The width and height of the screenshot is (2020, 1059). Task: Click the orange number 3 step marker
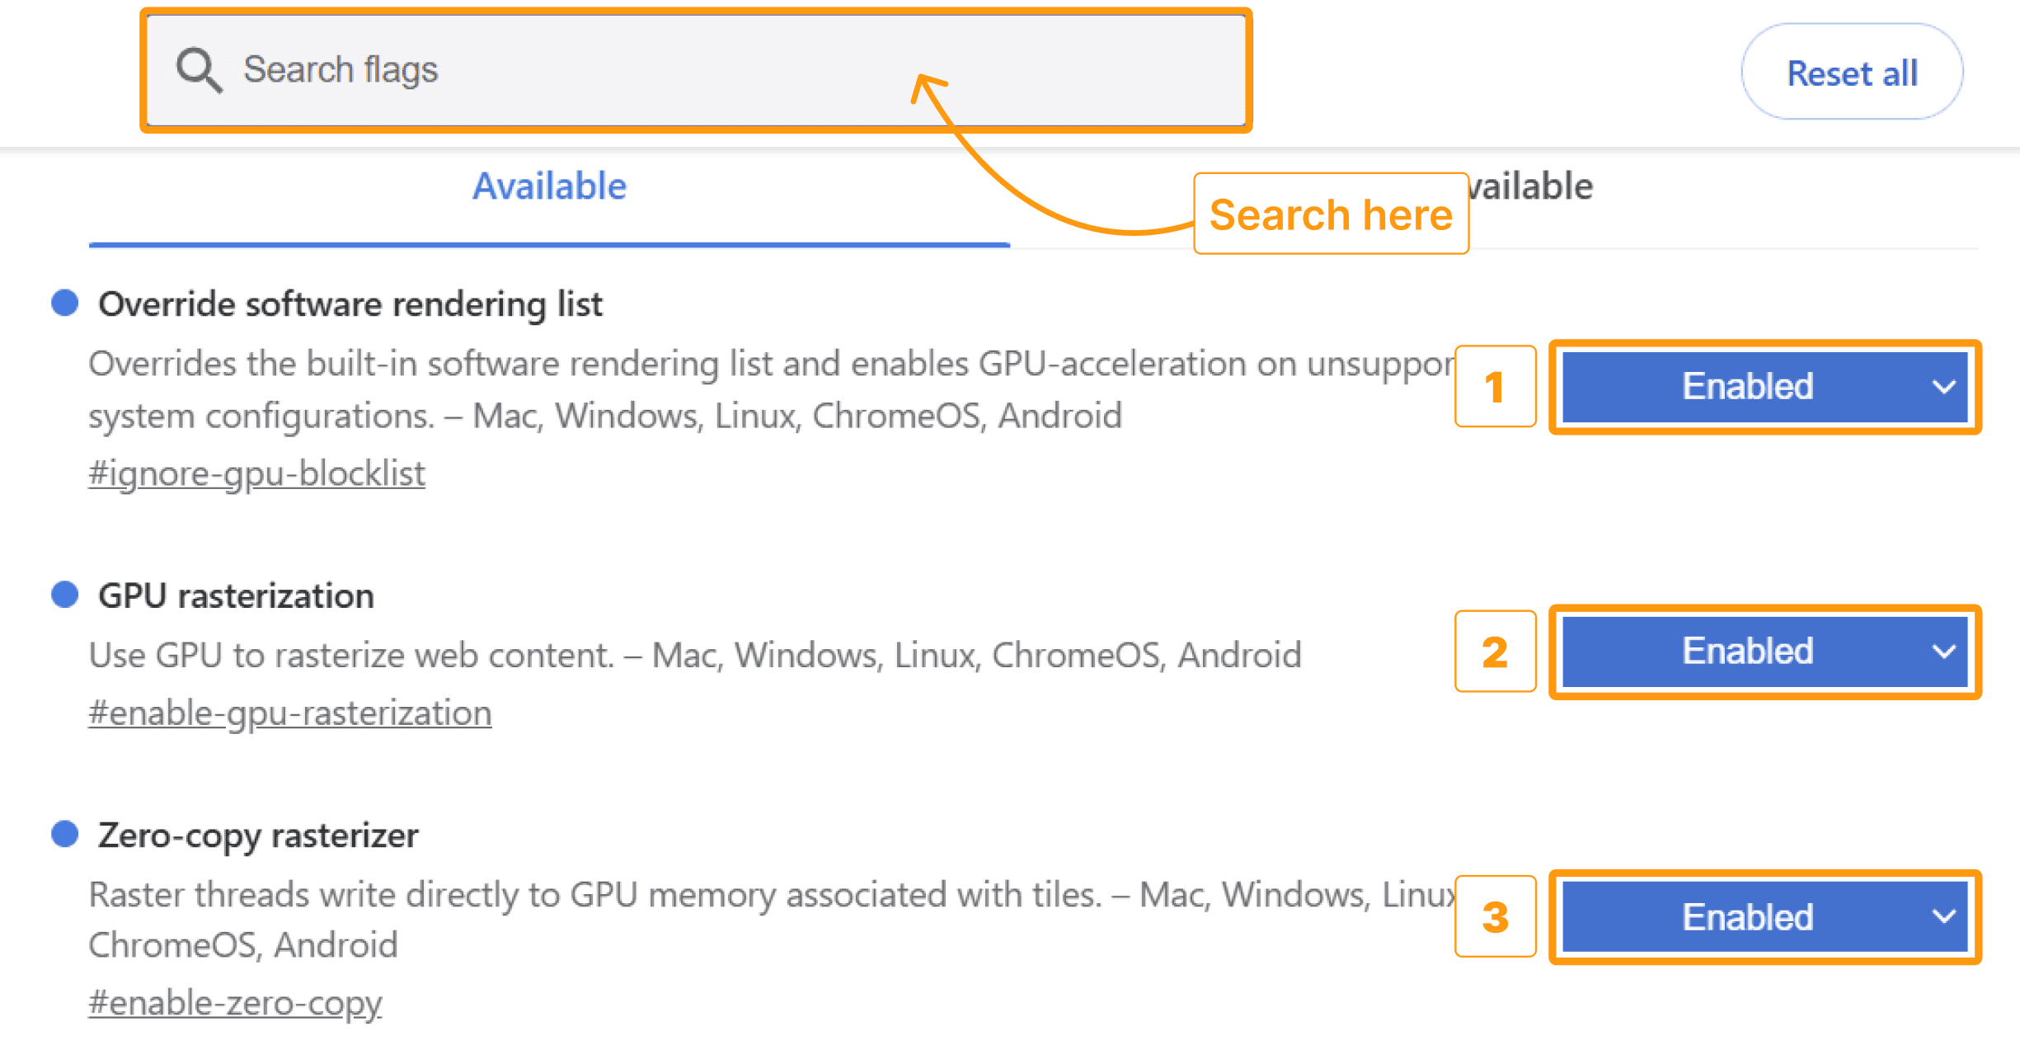point(1495,917)
